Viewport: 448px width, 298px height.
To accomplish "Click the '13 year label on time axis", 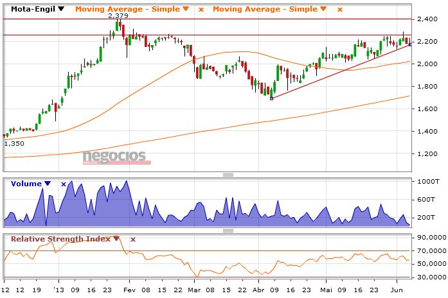I will tap(59, 290).
